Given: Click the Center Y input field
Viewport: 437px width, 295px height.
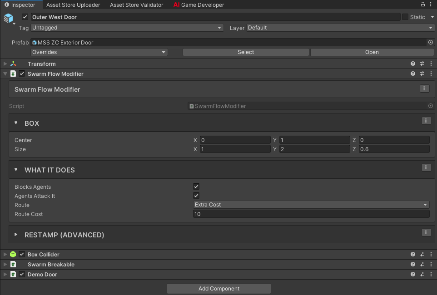Looking at the screenshot, I should coord(315,140).
